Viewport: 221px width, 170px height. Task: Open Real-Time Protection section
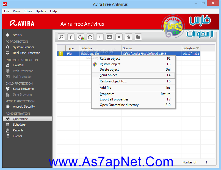coord(27,53)
